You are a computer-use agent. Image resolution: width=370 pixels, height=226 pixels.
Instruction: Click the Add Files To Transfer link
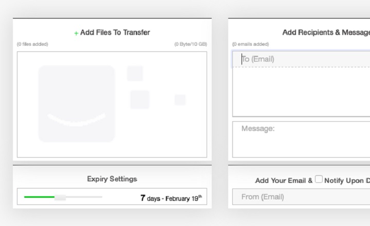(115, 32)
